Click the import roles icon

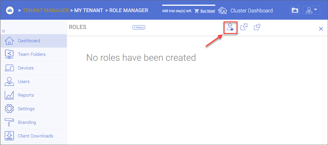pos(257,27)
